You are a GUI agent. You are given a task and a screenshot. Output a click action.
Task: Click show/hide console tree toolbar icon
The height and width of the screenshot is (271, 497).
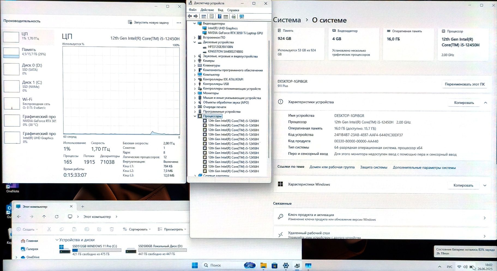(x=204, y=16)
